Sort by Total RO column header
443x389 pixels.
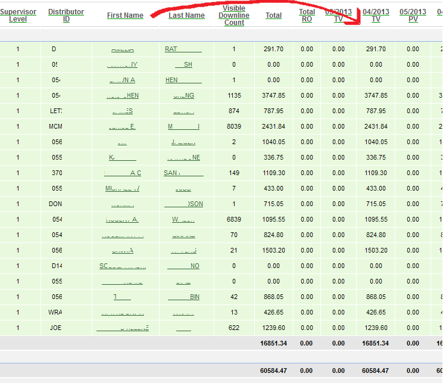point(307,15)
